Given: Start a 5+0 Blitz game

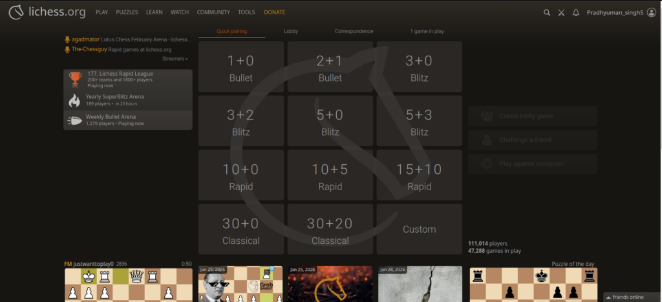Looking at the screenshot, I should pyautogui.click(x=330, y=121).
